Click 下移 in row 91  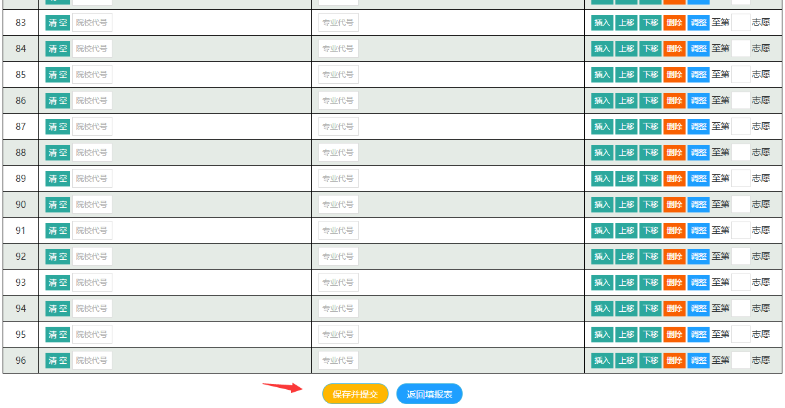point(650,231)
